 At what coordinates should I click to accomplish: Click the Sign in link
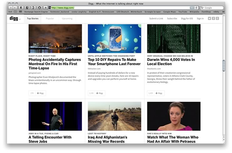(x=200, y=18)
